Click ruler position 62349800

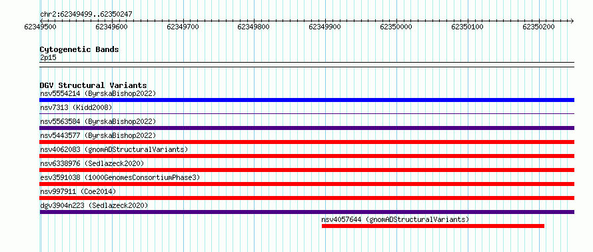pyautogui.click(x=254, y=27)
